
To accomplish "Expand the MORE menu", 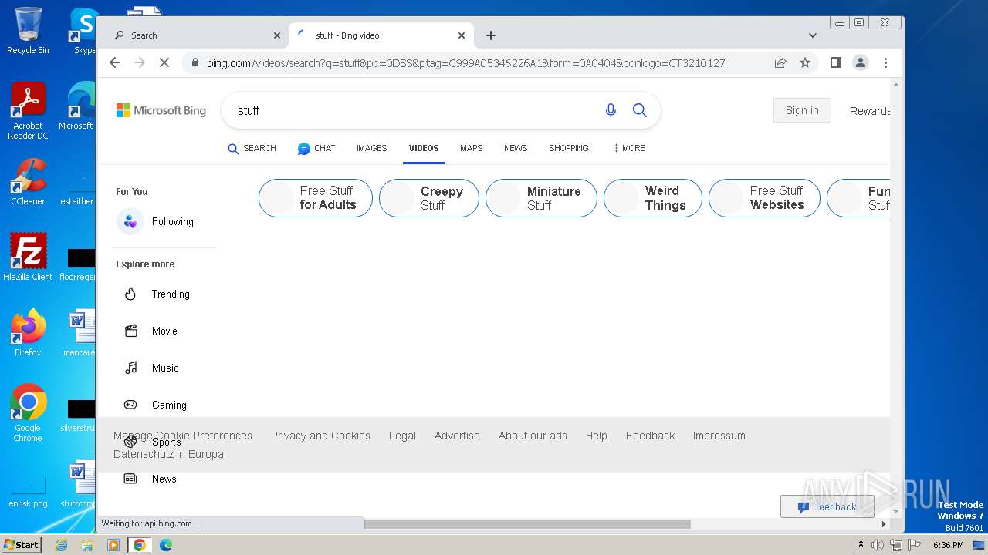I will [629, 148].
